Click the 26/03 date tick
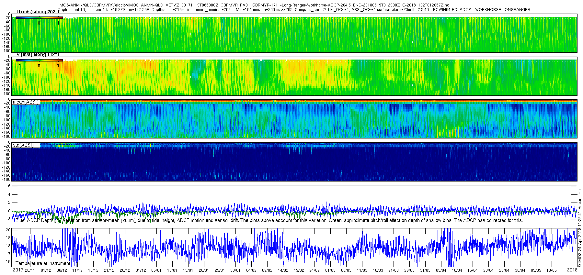Screen dimensions: 583x275 pyautogui.click(x=409, y=270)
